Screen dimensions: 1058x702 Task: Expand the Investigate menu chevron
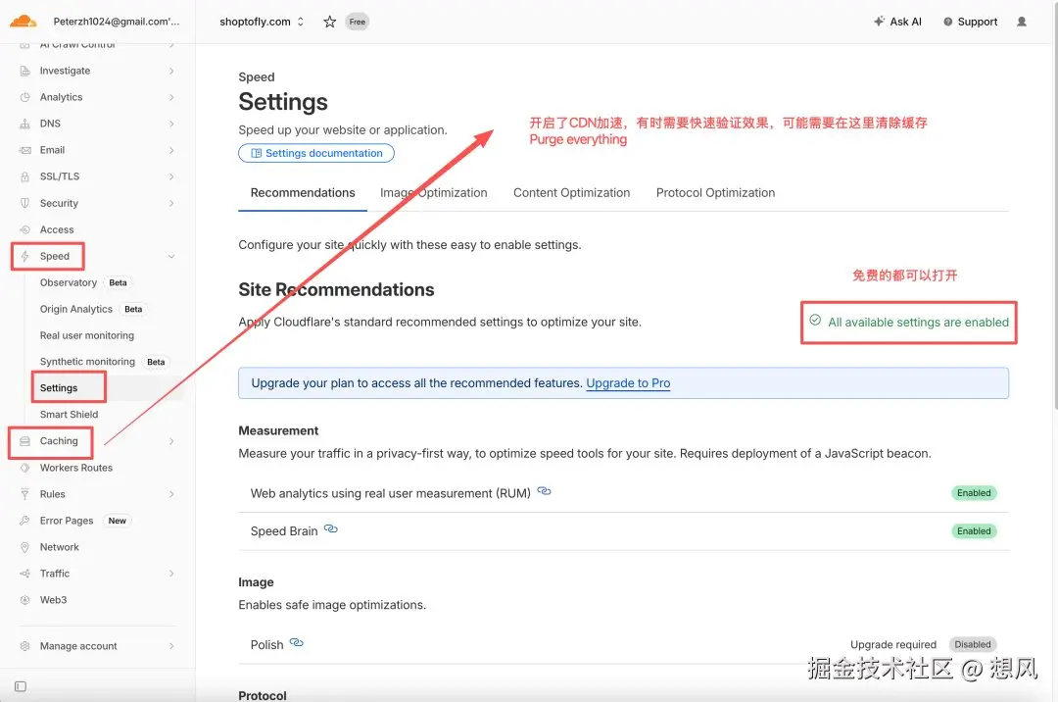(171, 71)
